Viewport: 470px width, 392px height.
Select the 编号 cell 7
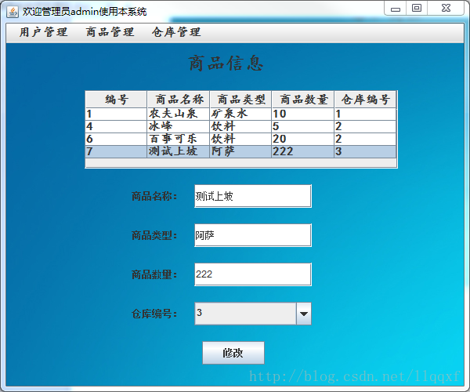(x=116, y=151)
